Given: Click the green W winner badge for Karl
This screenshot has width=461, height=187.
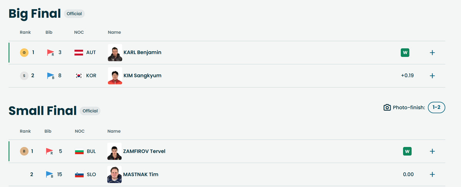Looking at the screenshot, I should 405,52.
